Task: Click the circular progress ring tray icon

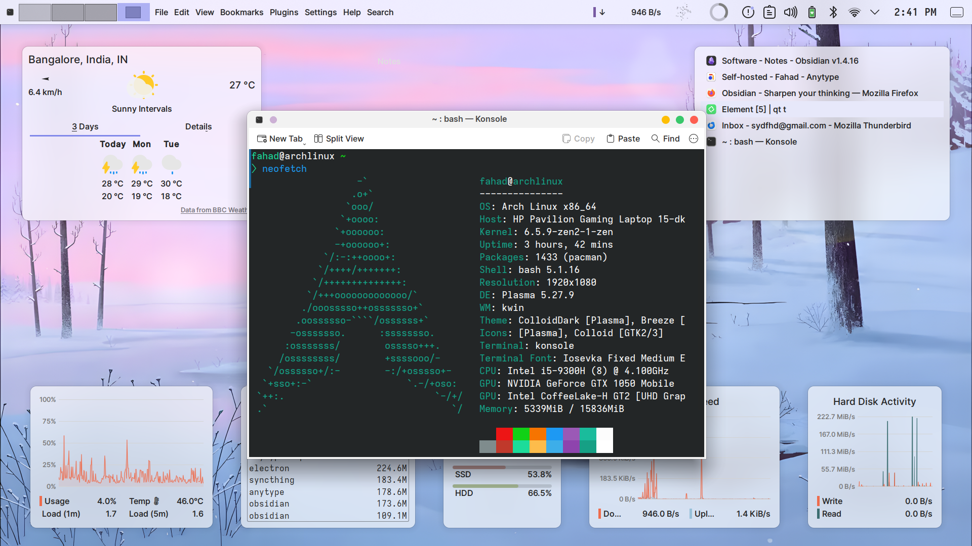Action: pyautogui.click(x=719, y=12)
